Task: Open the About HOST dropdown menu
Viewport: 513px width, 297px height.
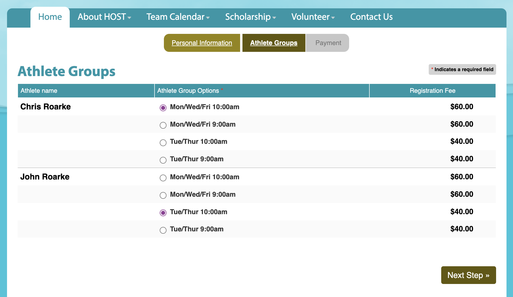Action: (x=104, y=17)
